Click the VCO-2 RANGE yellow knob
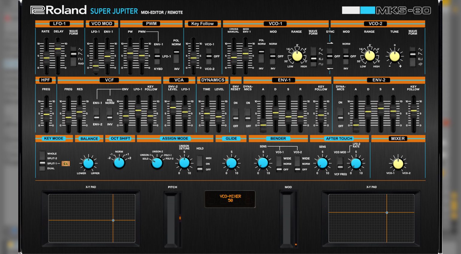This screenshot has height=254, width=461. 370,56
